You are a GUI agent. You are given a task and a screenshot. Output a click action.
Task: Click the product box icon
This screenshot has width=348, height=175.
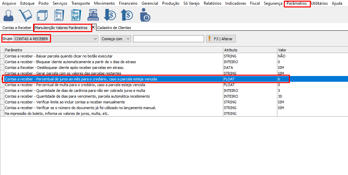click(x=42, y=15)
